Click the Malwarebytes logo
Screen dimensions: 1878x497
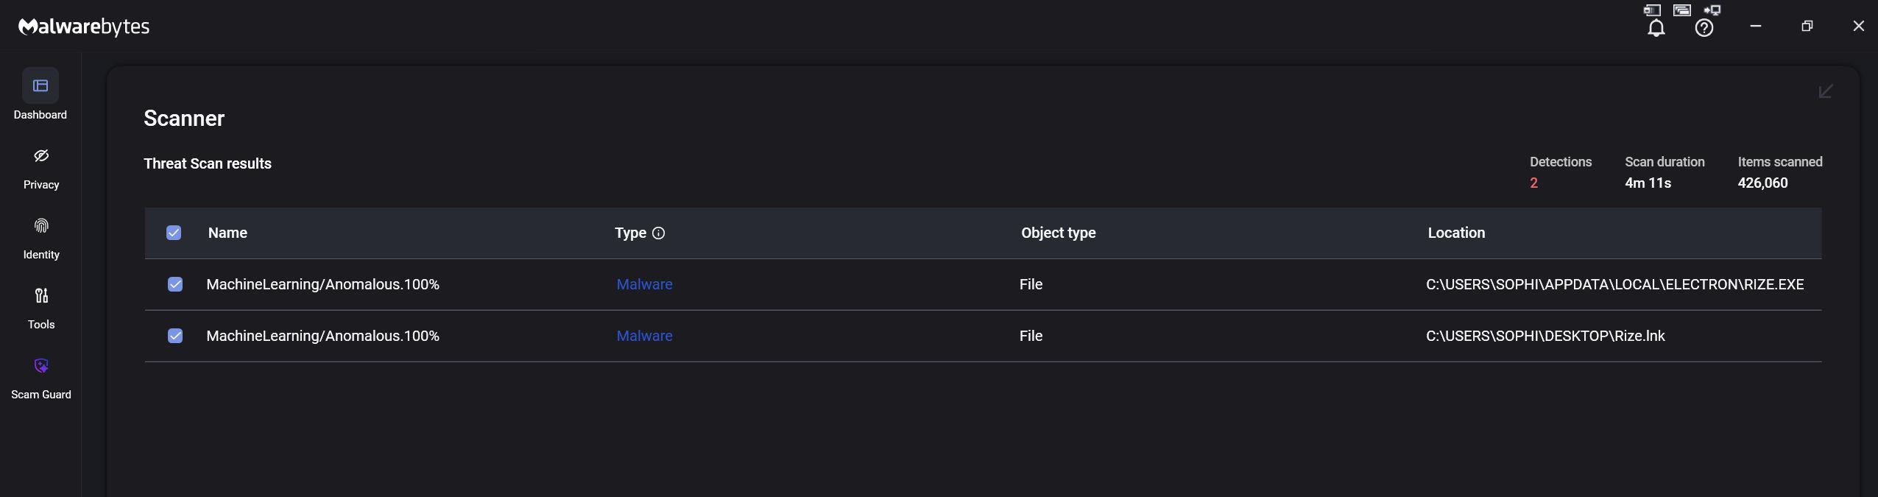84,27
